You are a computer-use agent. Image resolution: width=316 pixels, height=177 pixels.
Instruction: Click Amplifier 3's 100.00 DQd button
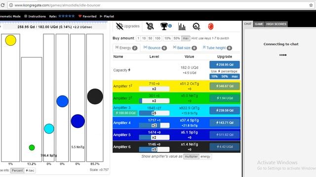click(x=125, y=113)
